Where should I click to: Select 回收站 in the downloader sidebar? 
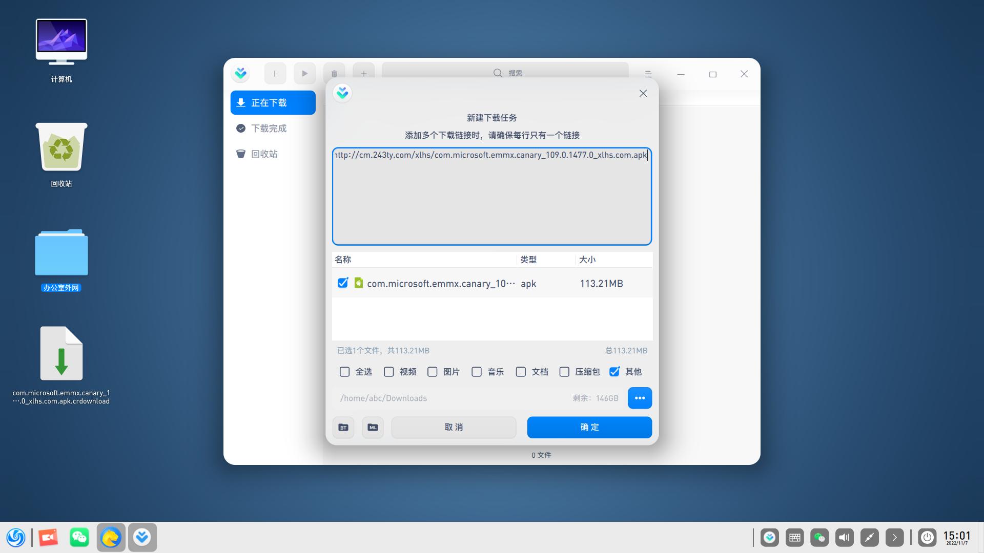(264, 154)
